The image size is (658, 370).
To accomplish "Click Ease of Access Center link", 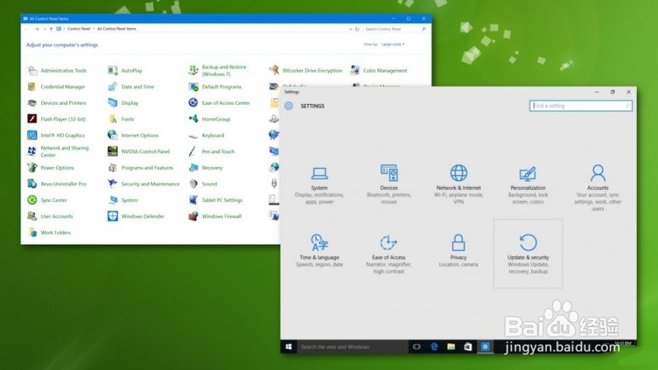I will coord(226,103).
